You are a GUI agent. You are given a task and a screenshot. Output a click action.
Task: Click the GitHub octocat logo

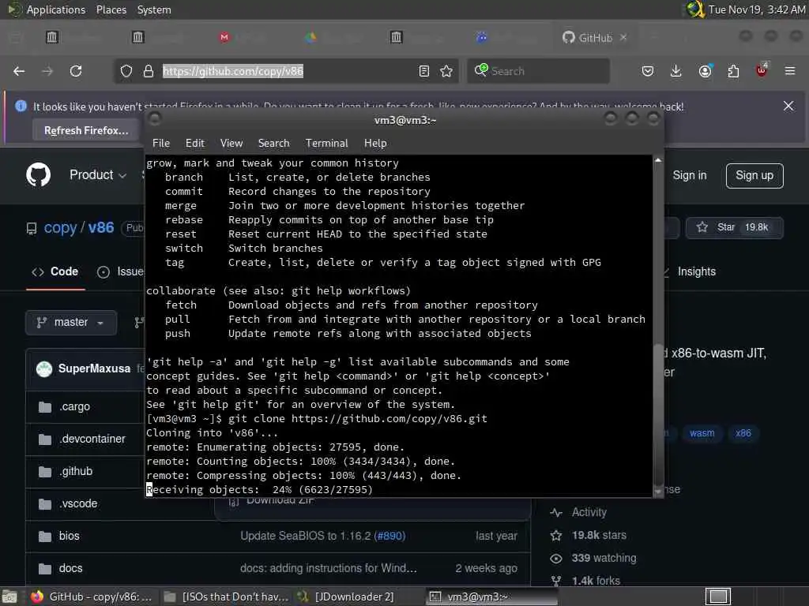click(38, 175)
